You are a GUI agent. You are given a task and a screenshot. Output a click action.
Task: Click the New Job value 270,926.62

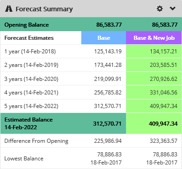point(163,79)
